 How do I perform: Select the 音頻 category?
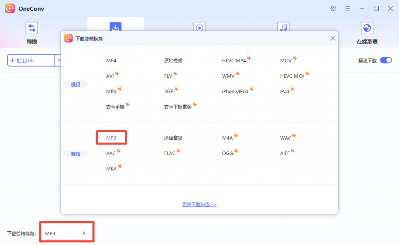pos(75,154)
